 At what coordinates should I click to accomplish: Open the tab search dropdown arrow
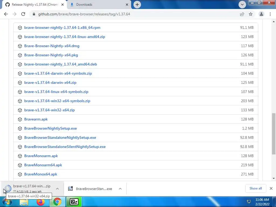click(242, 5)
